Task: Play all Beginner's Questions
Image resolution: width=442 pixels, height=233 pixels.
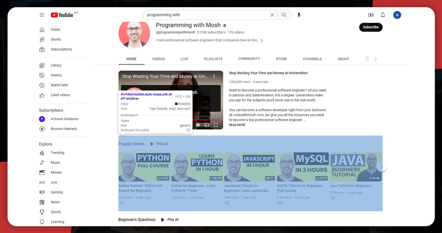Action: [170, 219]
